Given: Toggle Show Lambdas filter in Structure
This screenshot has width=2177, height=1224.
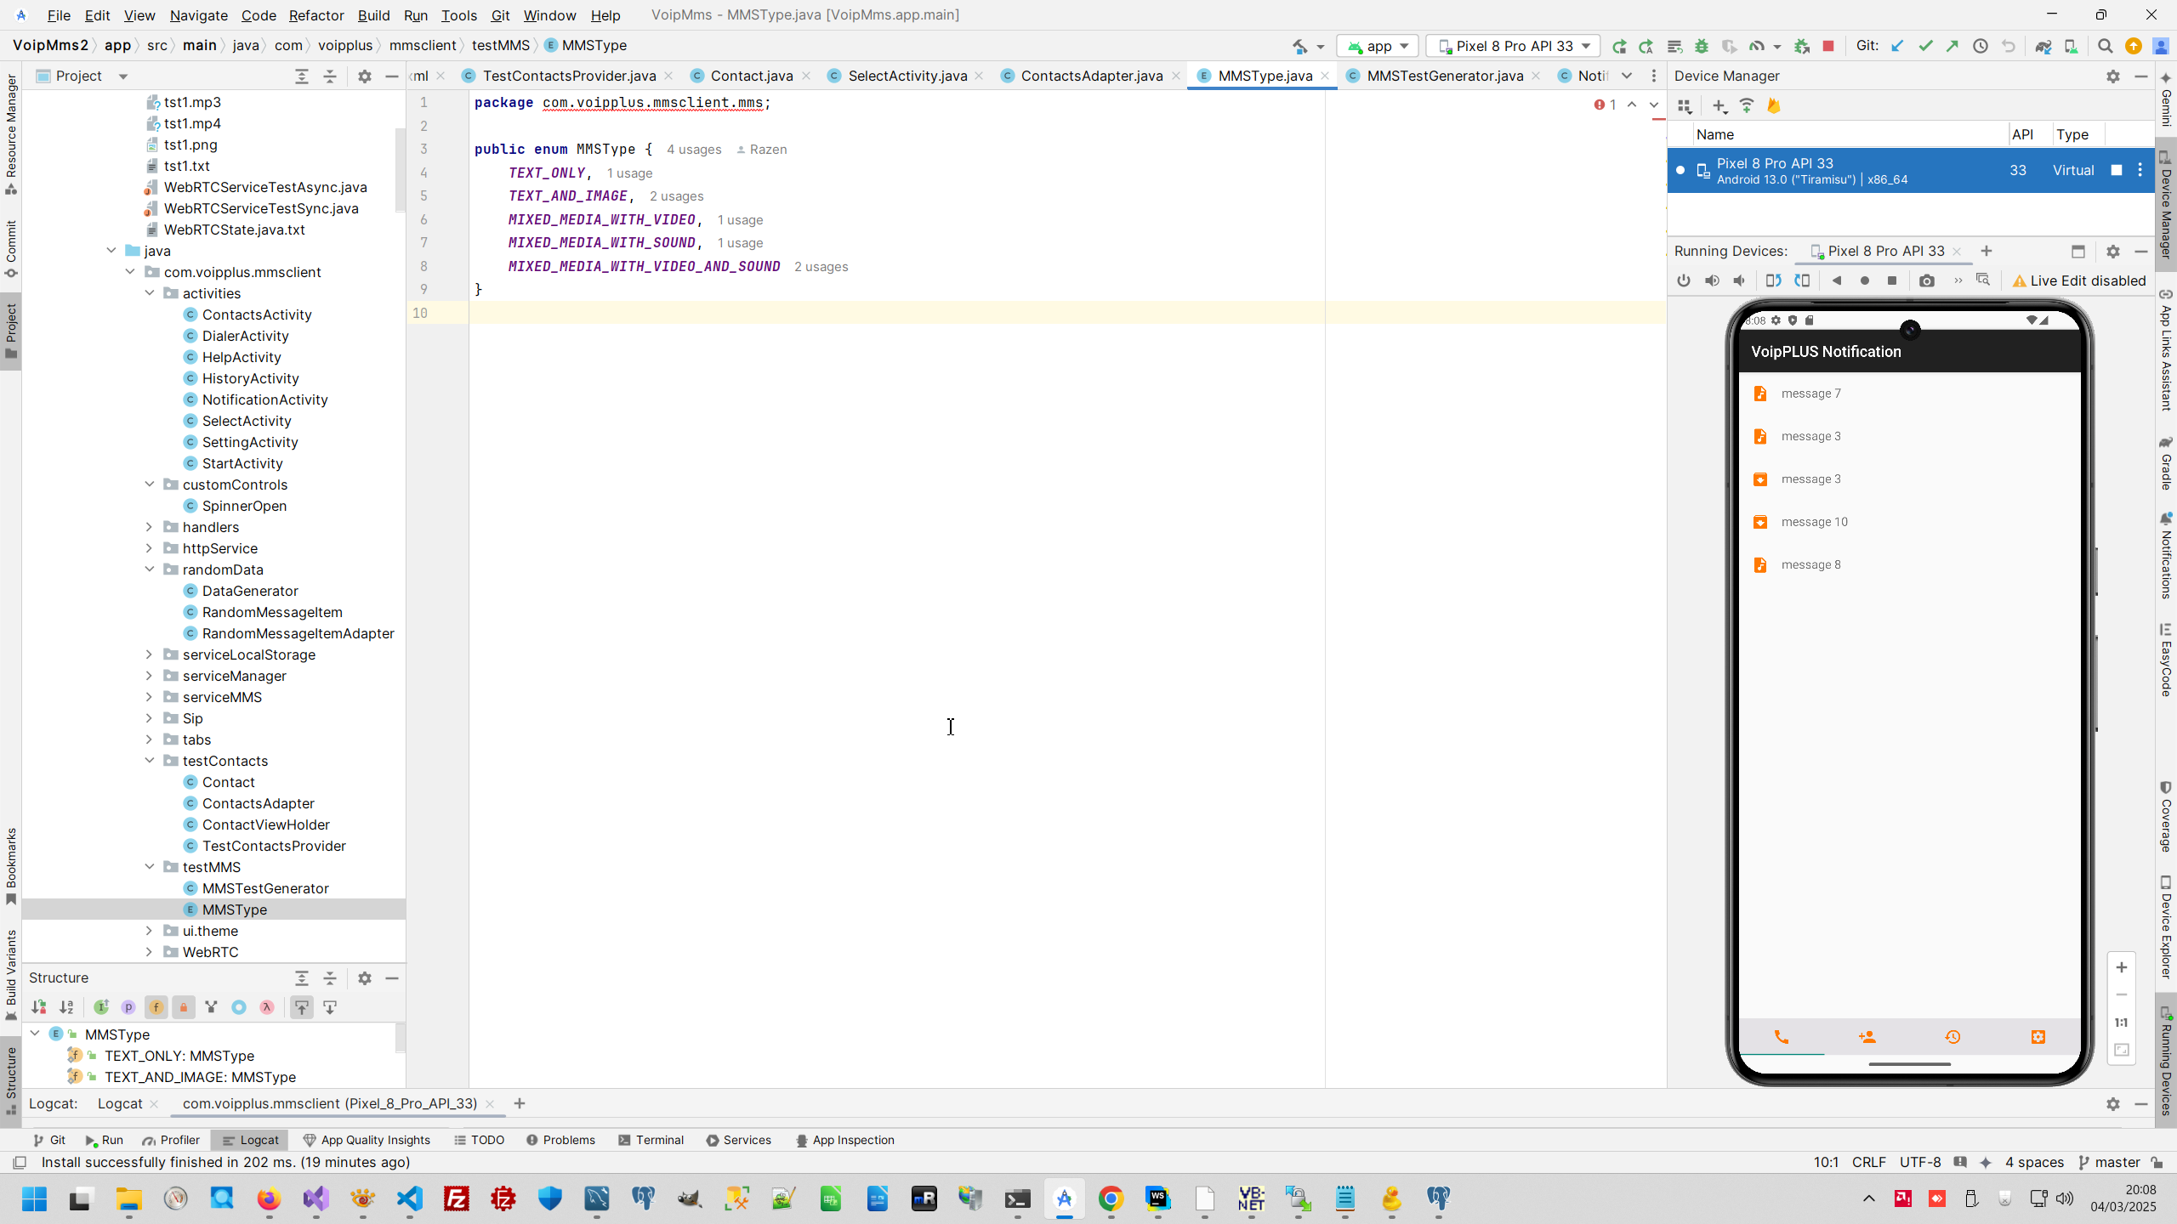Looking at the screenshot, I should [x=267, y=1007].
